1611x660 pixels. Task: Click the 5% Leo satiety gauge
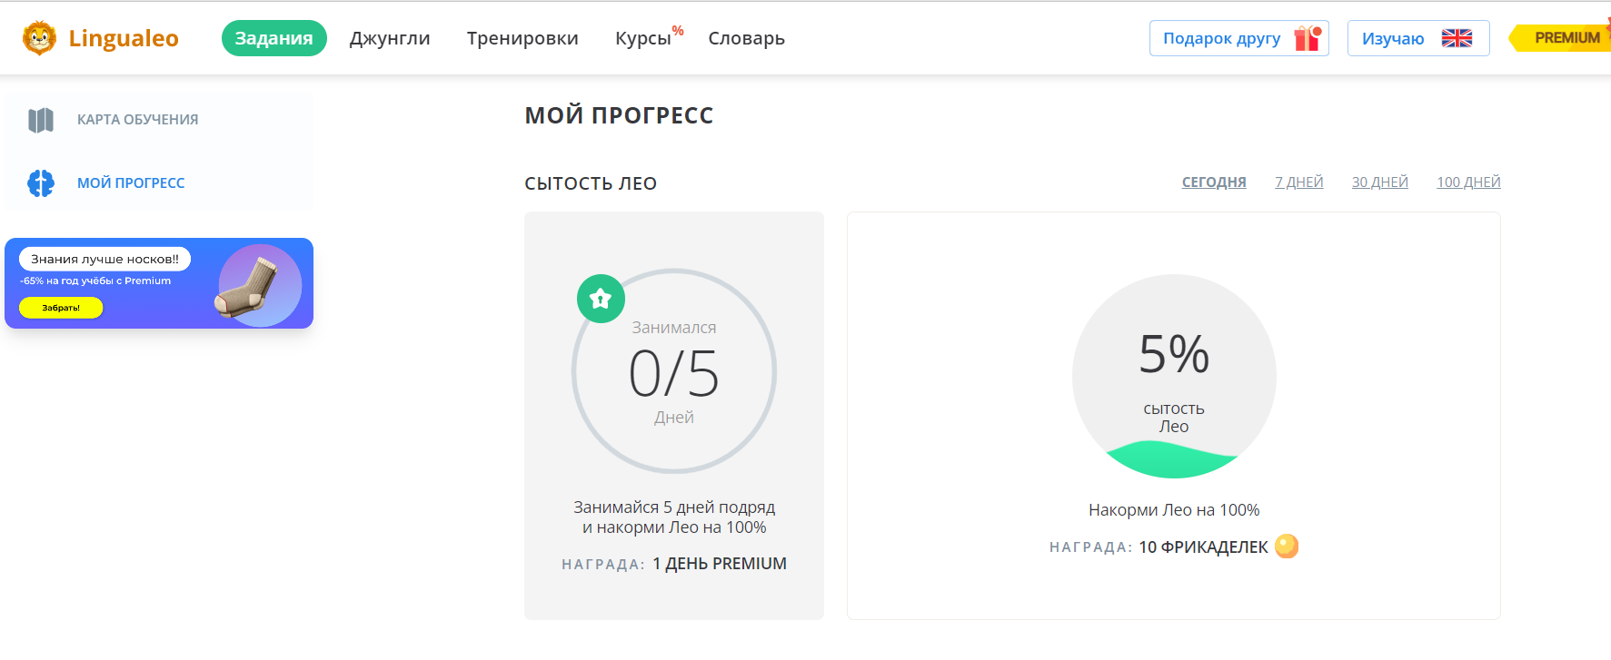click(x=1174, y=376)
